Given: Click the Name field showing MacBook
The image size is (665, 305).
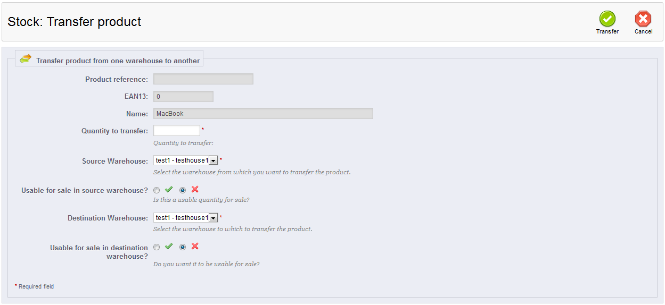Looking at the screenshot, I should pyautogui.click(x=263, y=114).
